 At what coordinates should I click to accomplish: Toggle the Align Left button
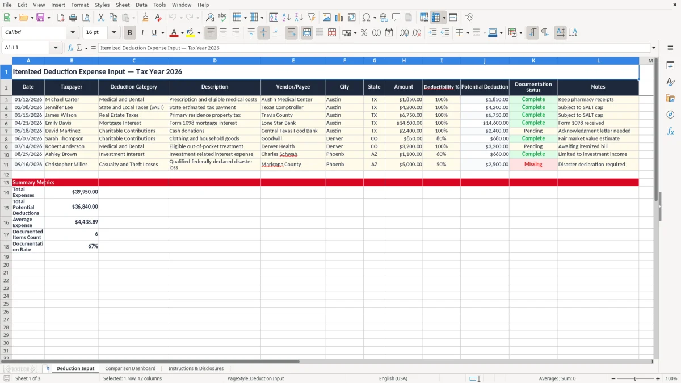click(211, 33)
